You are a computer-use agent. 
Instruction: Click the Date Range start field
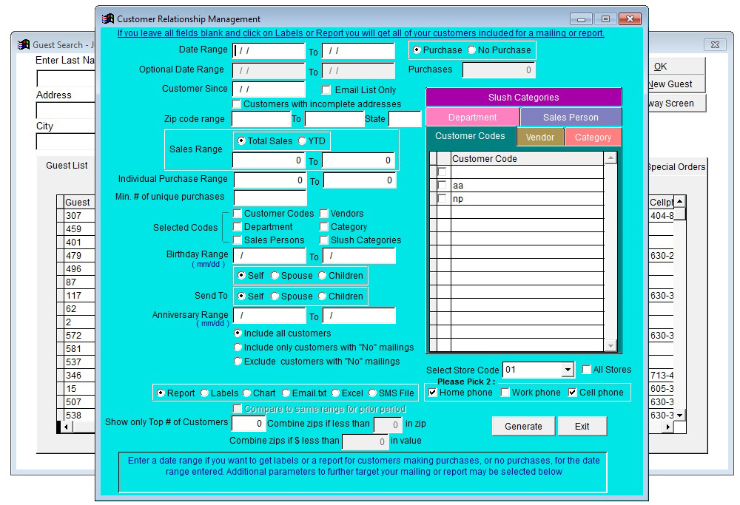(x=269, y=50)
